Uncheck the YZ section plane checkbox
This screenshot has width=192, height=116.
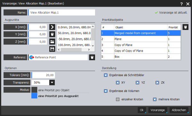(137, 83)
